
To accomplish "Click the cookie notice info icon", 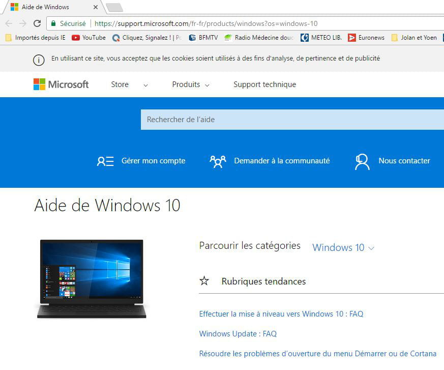I will [x=39, y=60].
